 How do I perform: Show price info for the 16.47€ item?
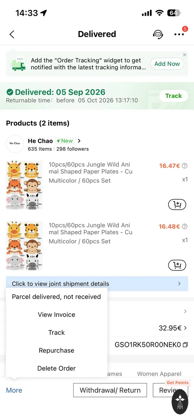(x=185, y=166)
